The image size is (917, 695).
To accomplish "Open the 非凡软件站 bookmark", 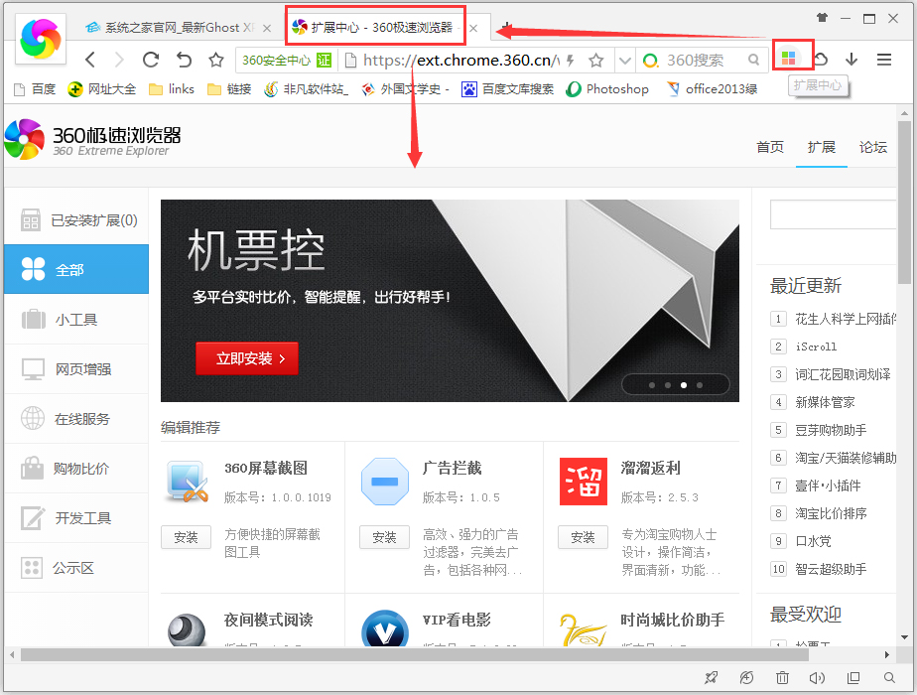I will [x=307, y=89].
